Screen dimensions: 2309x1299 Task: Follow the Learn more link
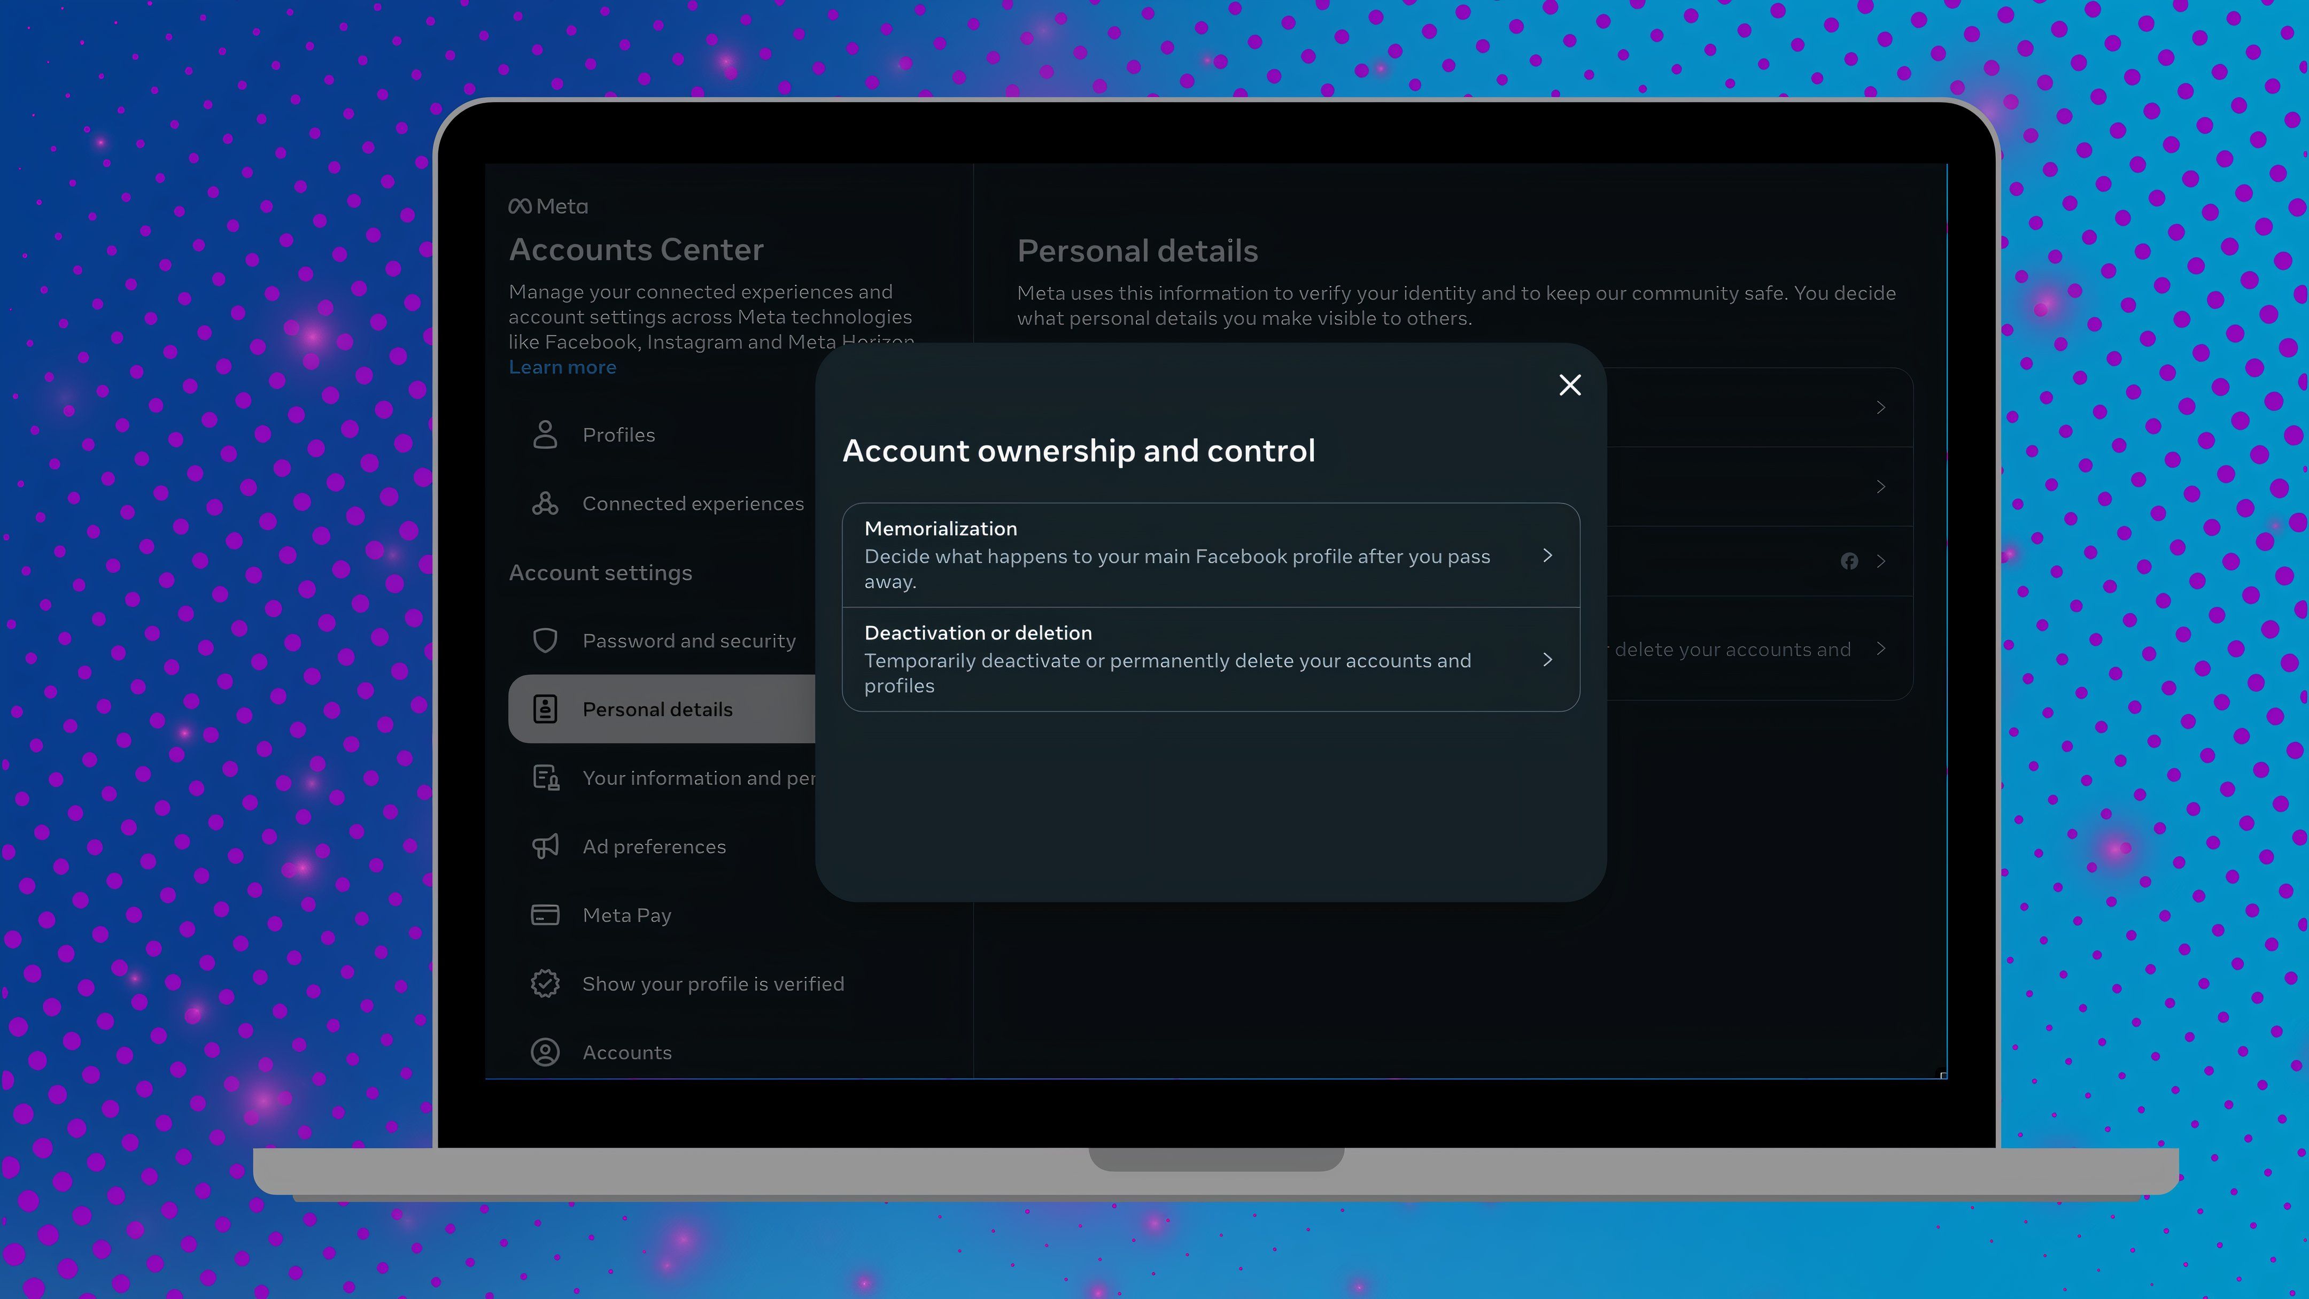562,368
